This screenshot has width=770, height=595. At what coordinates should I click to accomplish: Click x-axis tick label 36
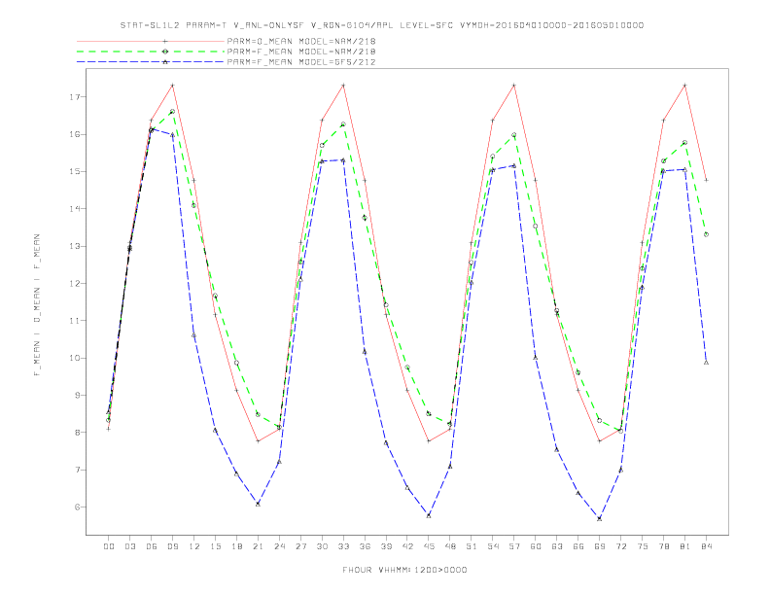365,546
